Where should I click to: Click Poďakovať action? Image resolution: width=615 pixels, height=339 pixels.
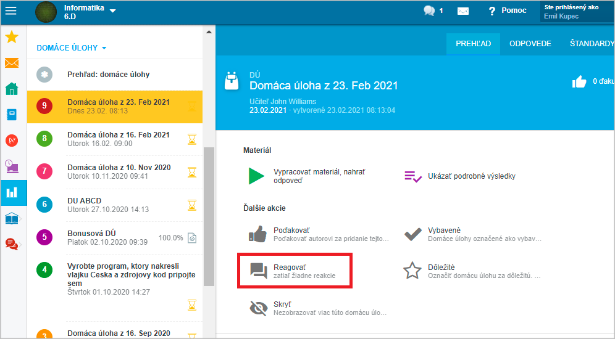pos(319,234)
